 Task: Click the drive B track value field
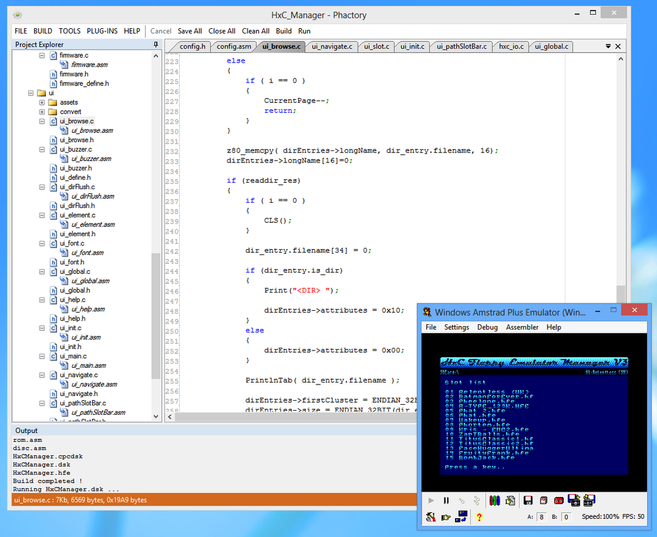tap(566, 517)
